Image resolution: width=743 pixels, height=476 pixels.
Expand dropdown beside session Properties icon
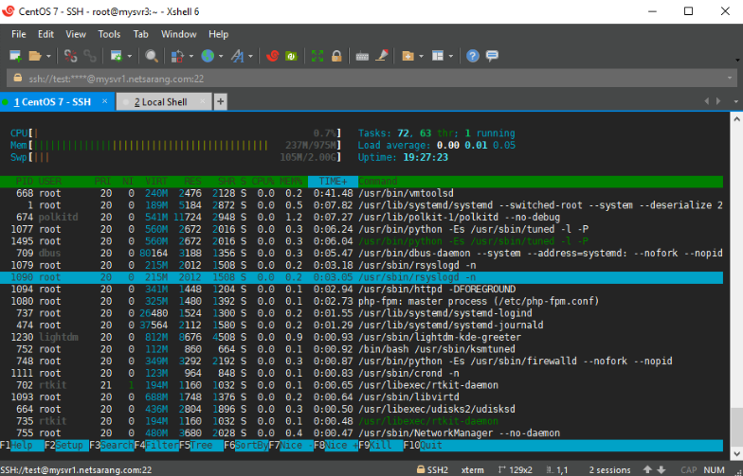tap(129, 57)
